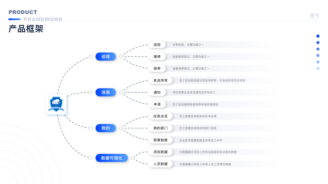
Task: Click the 项目数据 sub-item pill
Action: tap(160, 152)
